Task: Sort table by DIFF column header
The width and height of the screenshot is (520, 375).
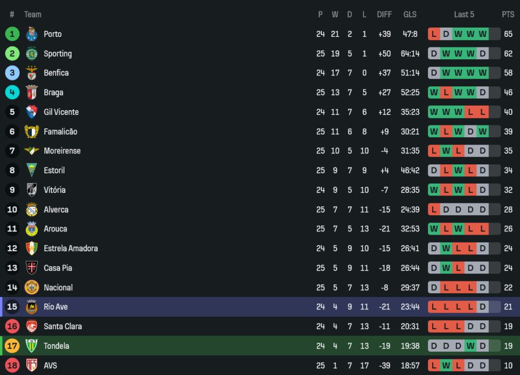Action: click(384, 15)
